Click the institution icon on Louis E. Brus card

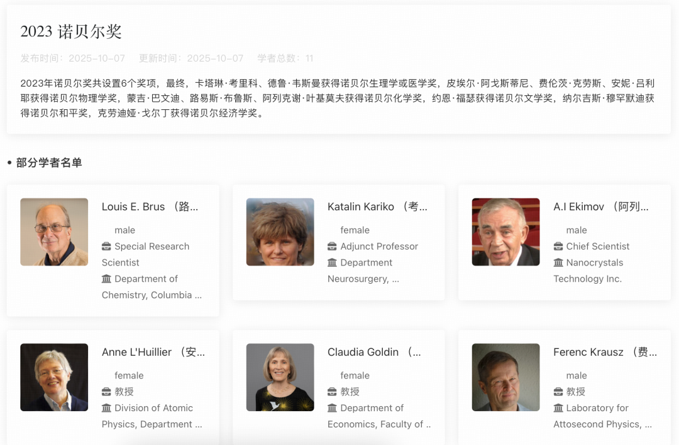(105, 279)
